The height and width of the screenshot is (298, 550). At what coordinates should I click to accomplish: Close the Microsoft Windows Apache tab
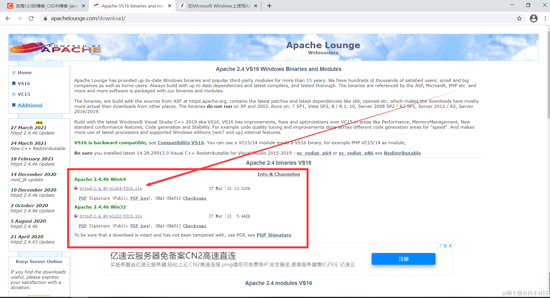point(256,6)
